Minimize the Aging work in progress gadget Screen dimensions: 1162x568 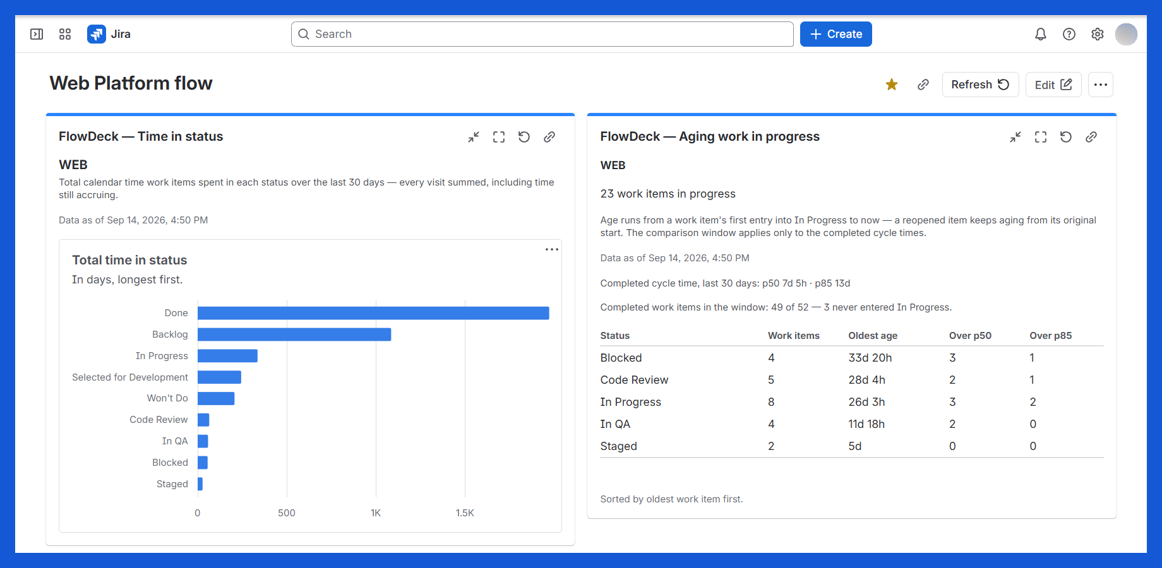click(x=1015, y=137)
